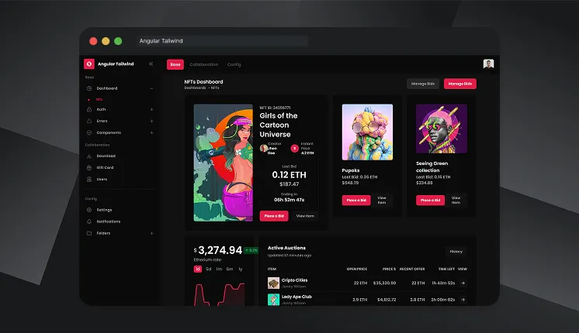
Task: Go to Users in the sidebar
Action: click(102, 179)
